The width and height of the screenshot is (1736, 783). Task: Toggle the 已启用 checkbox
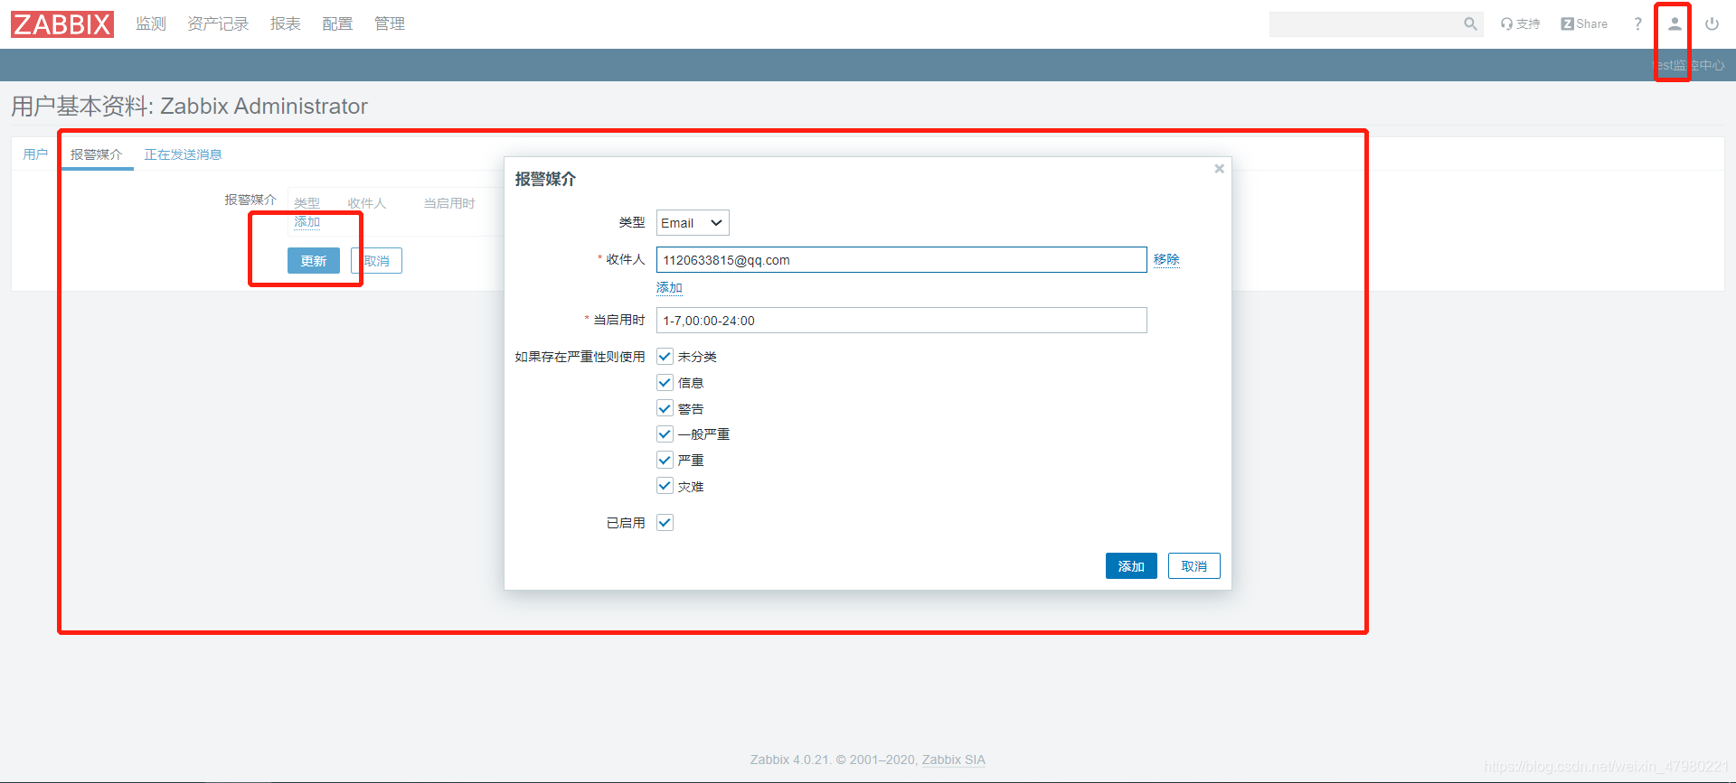tap(665, 523)
